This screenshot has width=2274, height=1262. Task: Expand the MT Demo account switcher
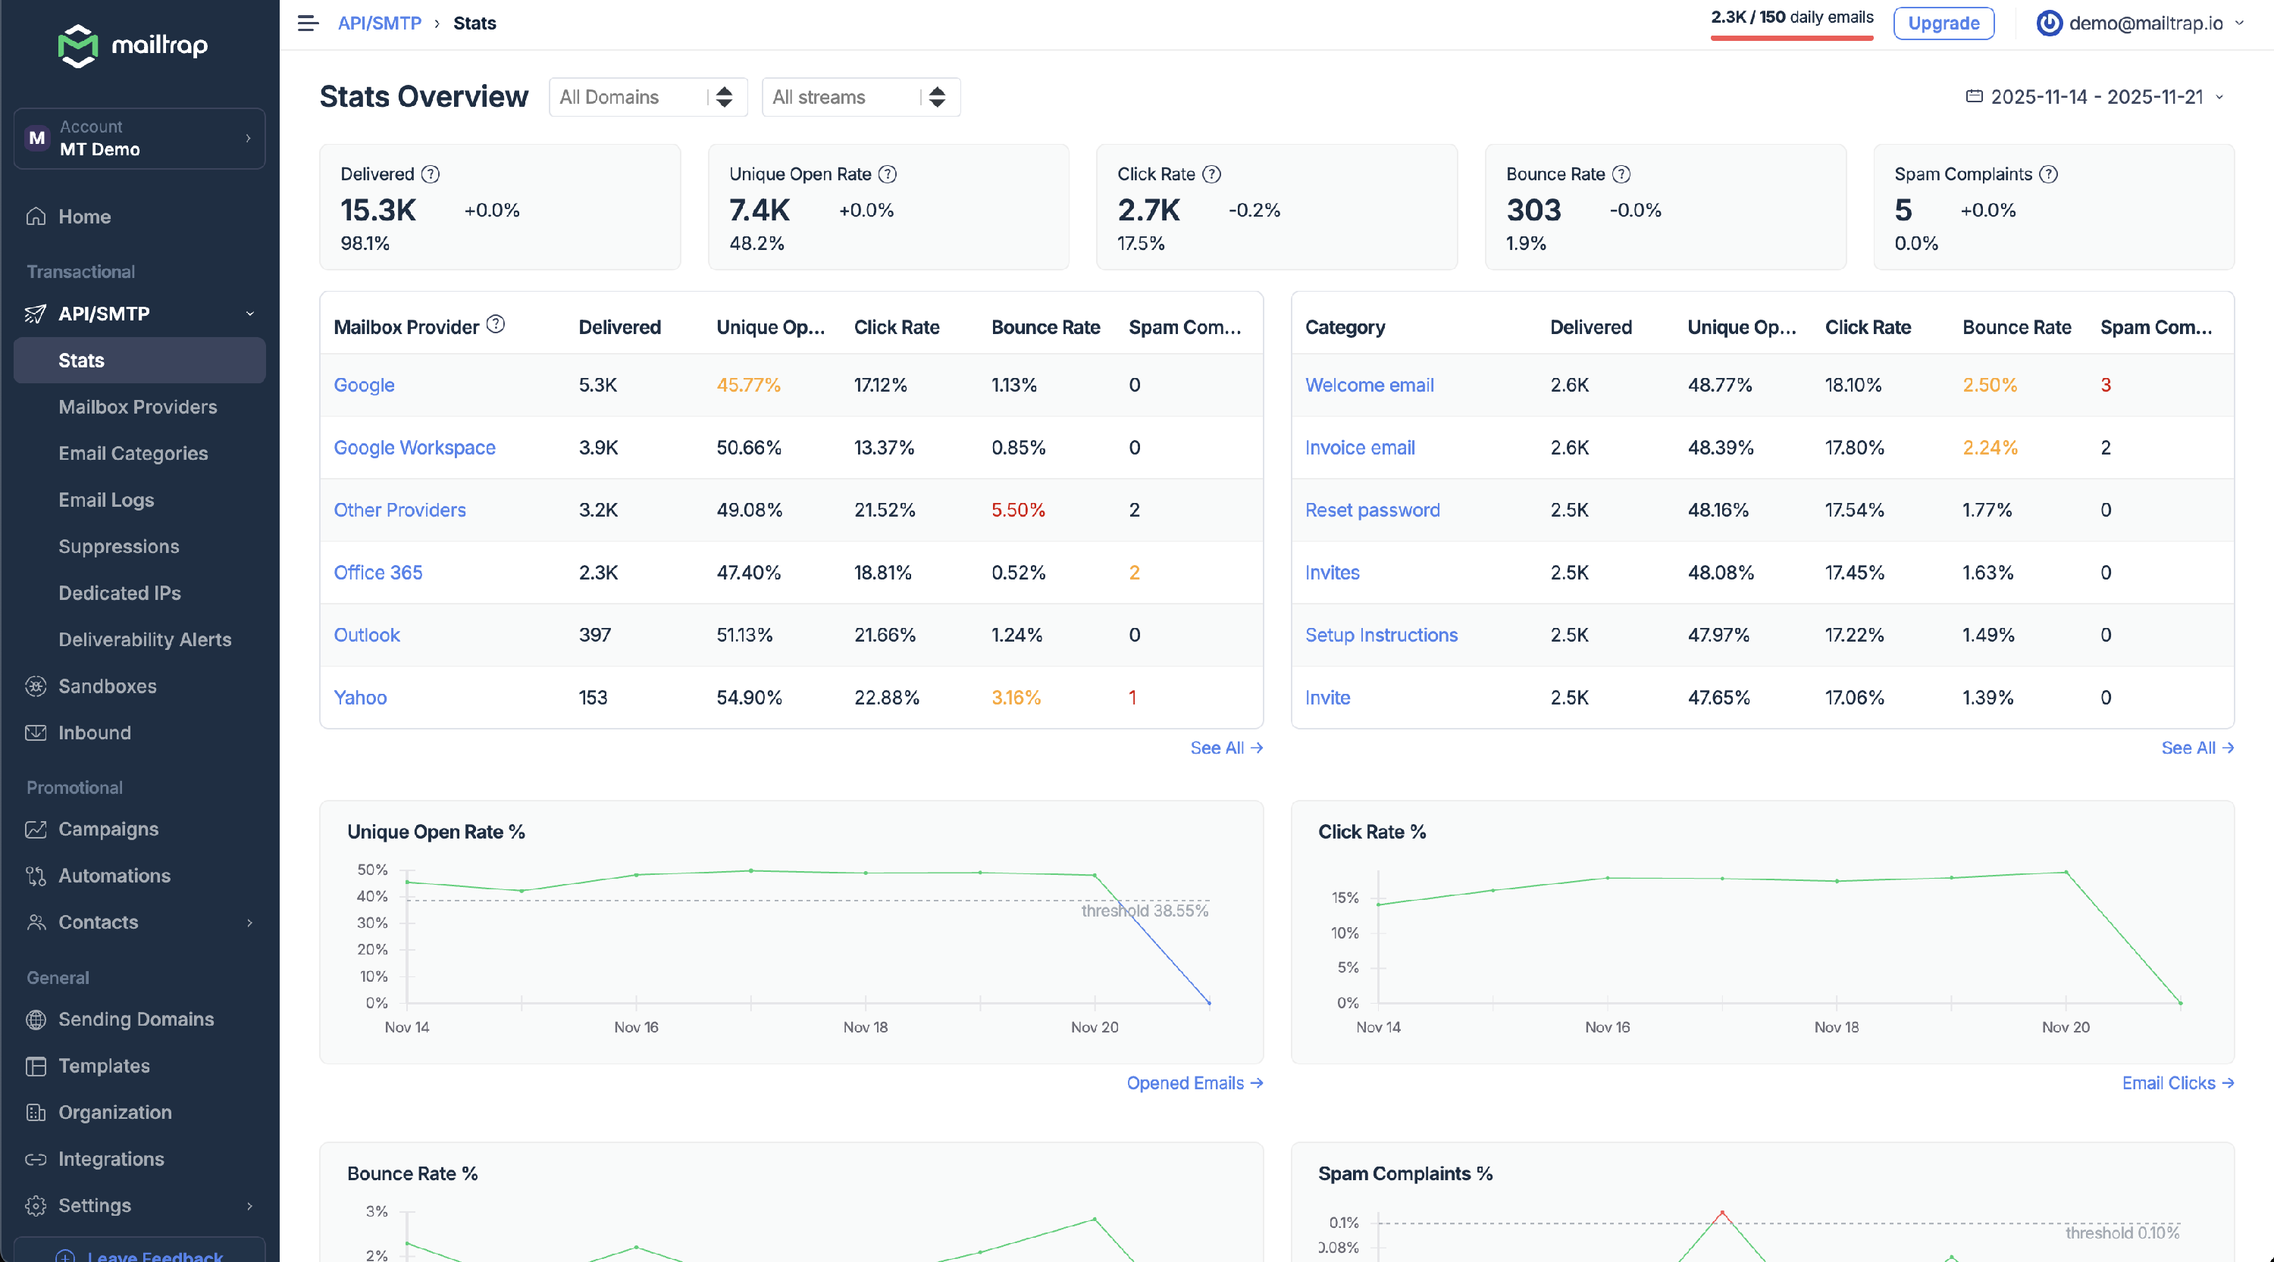[x=139, y=139]
